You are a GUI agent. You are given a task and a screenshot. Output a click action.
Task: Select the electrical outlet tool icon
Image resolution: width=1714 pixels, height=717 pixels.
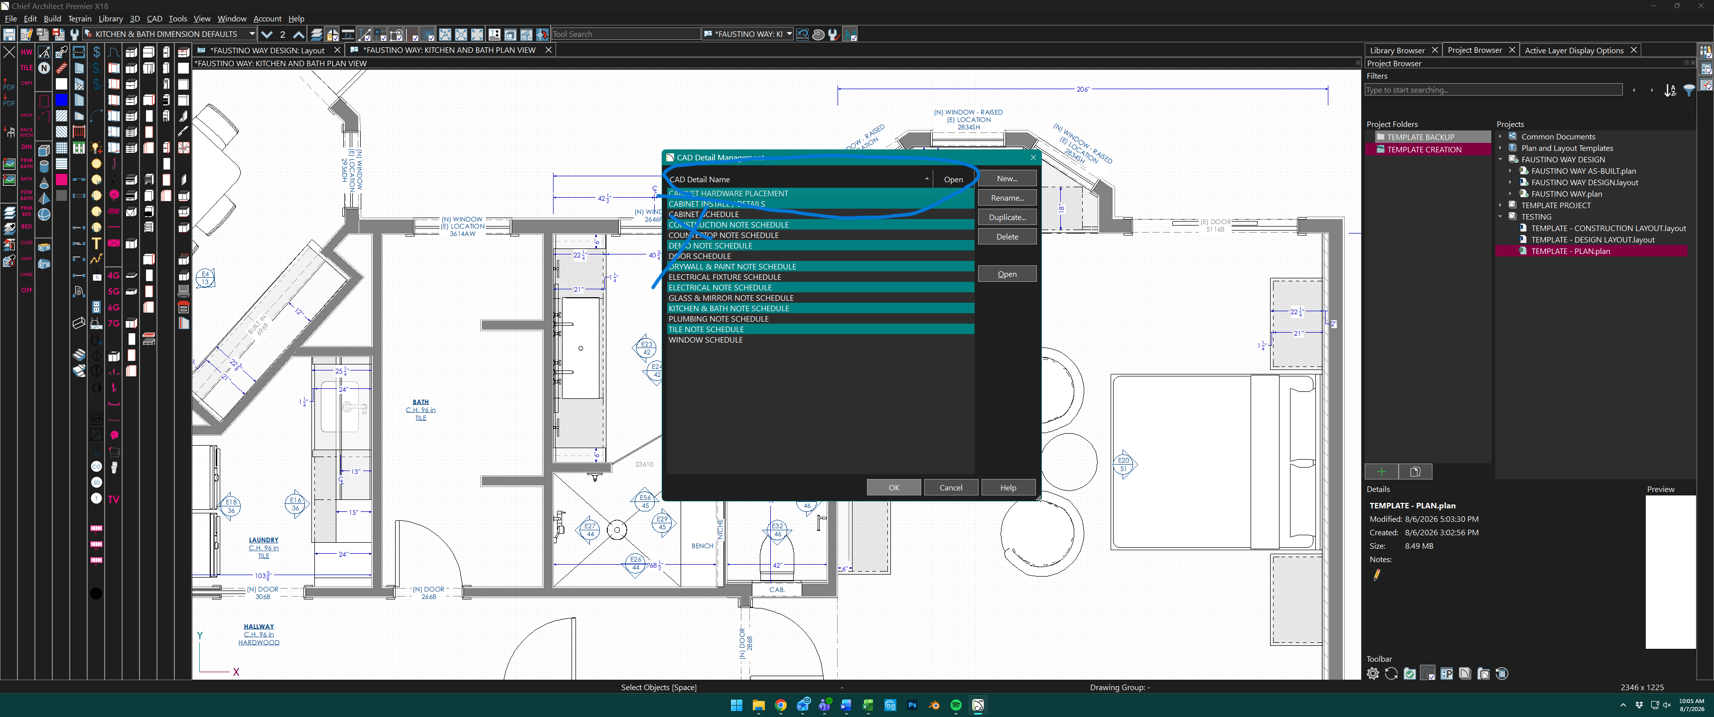(97, 307)
